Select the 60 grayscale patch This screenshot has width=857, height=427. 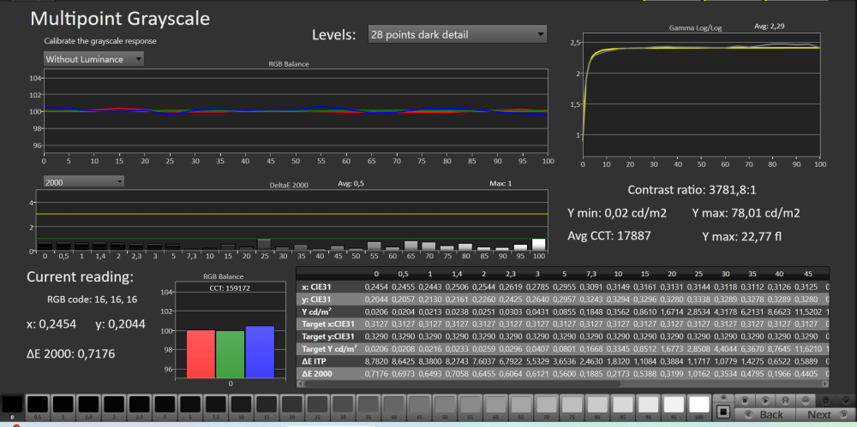tap(495, 408)
